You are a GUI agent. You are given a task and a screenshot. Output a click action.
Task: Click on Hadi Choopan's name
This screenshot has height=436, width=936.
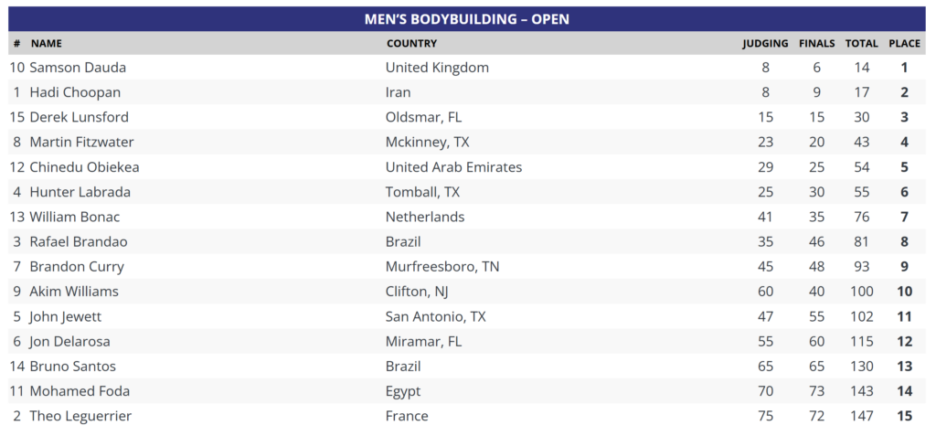[x=75, y=92]
